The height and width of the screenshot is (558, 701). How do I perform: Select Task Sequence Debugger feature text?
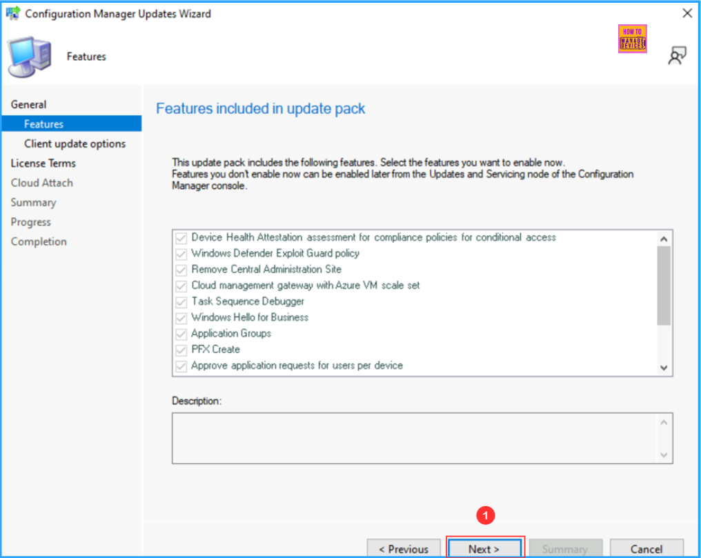(248, 301)
